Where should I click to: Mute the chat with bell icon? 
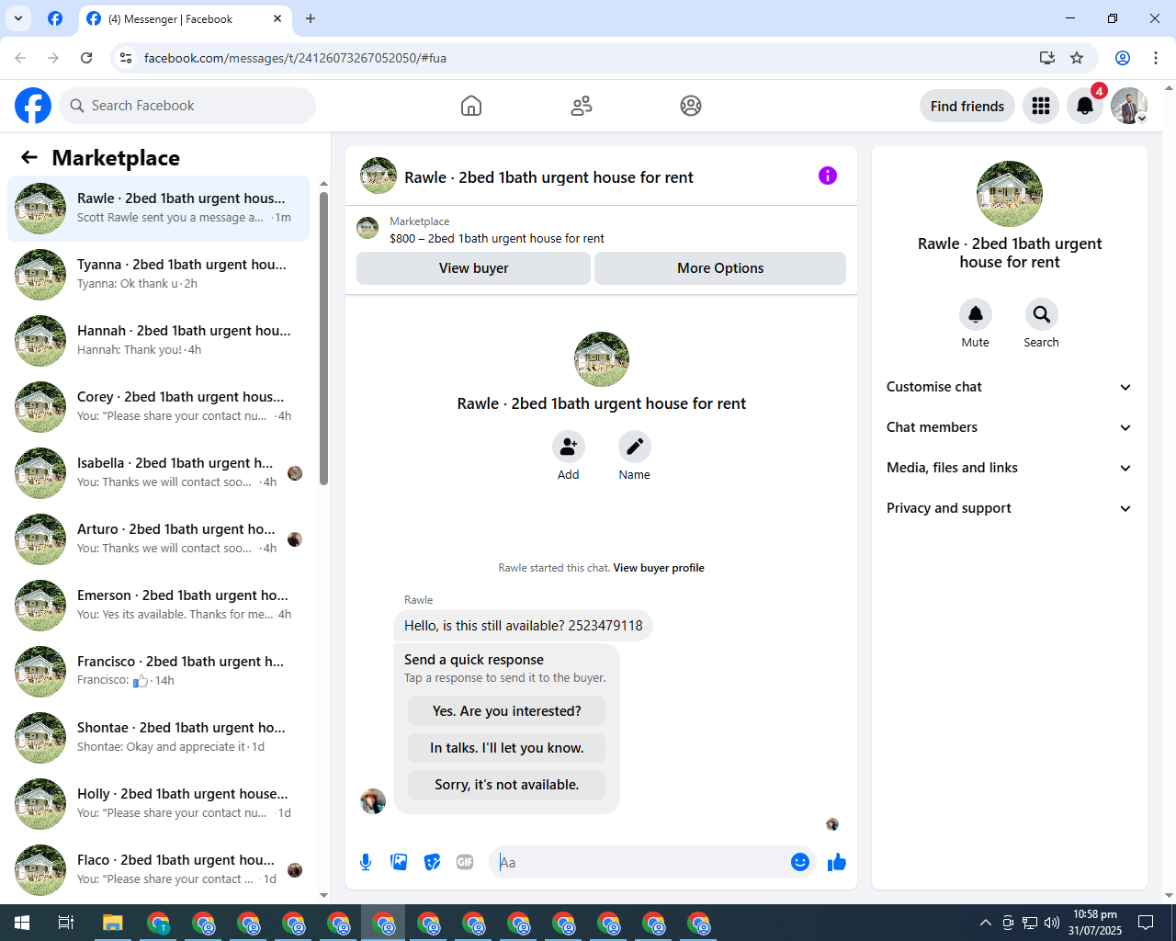click(976, 314)
